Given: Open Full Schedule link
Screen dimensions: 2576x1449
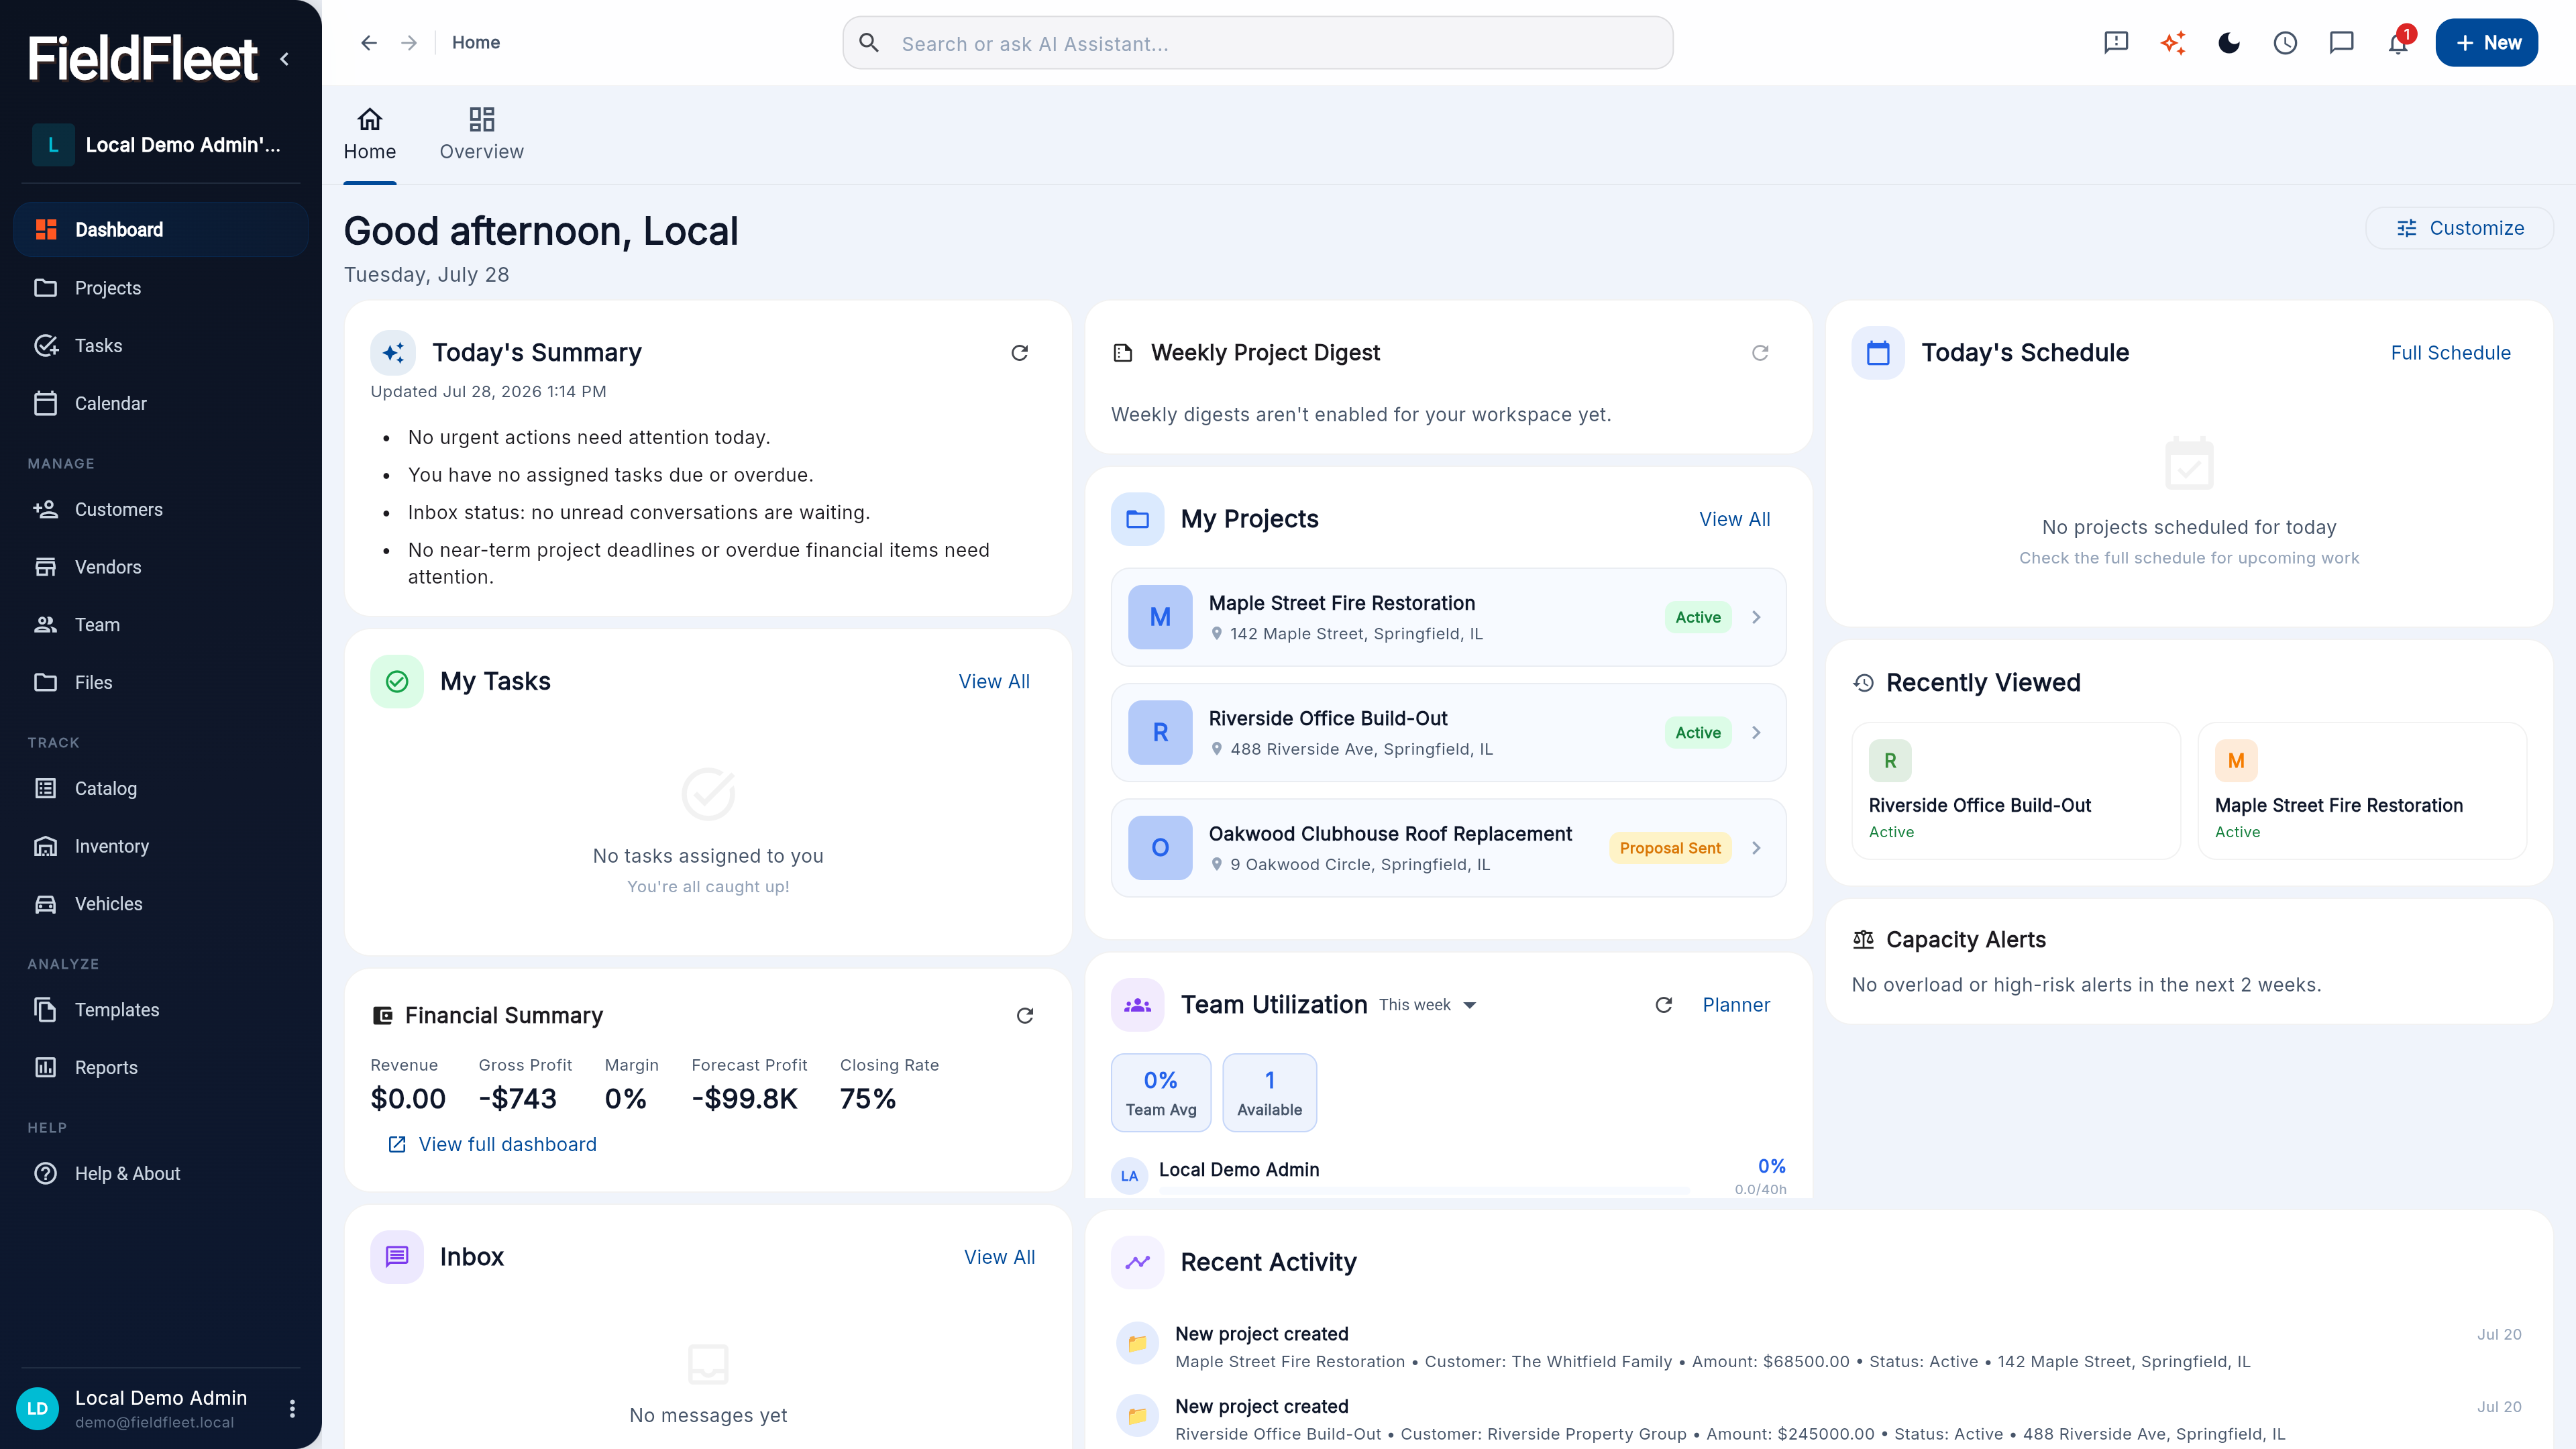Looking at the screenshot, I should [x=2450, y=353].
